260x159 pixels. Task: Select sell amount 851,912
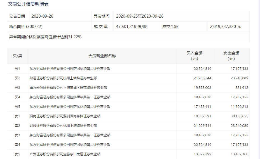[x=242, y=88]
